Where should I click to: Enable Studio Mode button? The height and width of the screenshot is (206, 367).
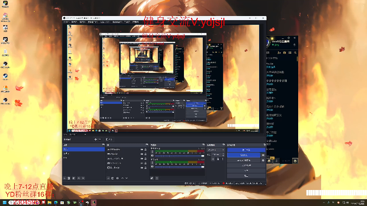click(246, 166)
